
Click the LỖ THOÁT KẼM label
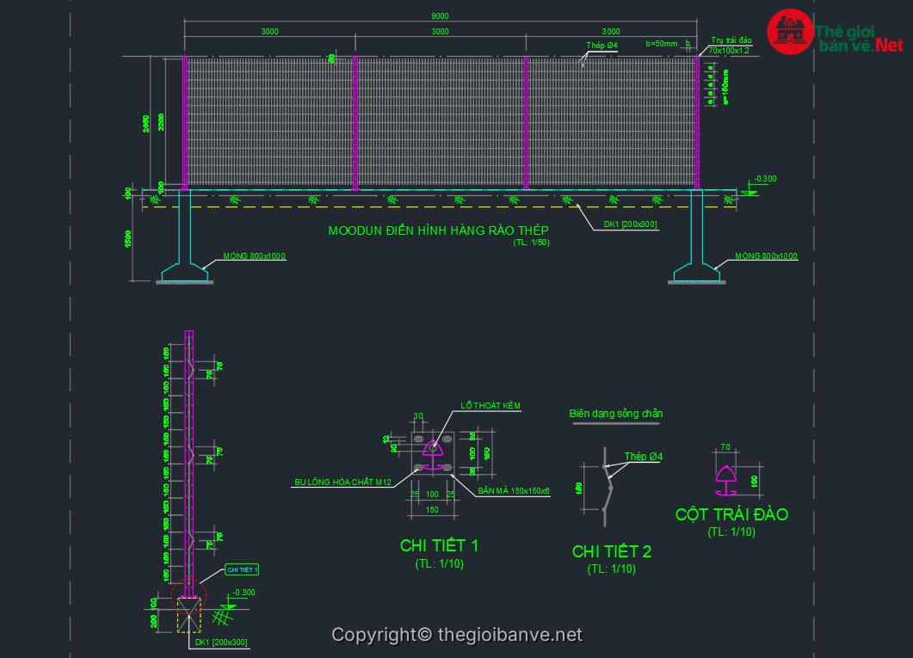coord(490,405)
